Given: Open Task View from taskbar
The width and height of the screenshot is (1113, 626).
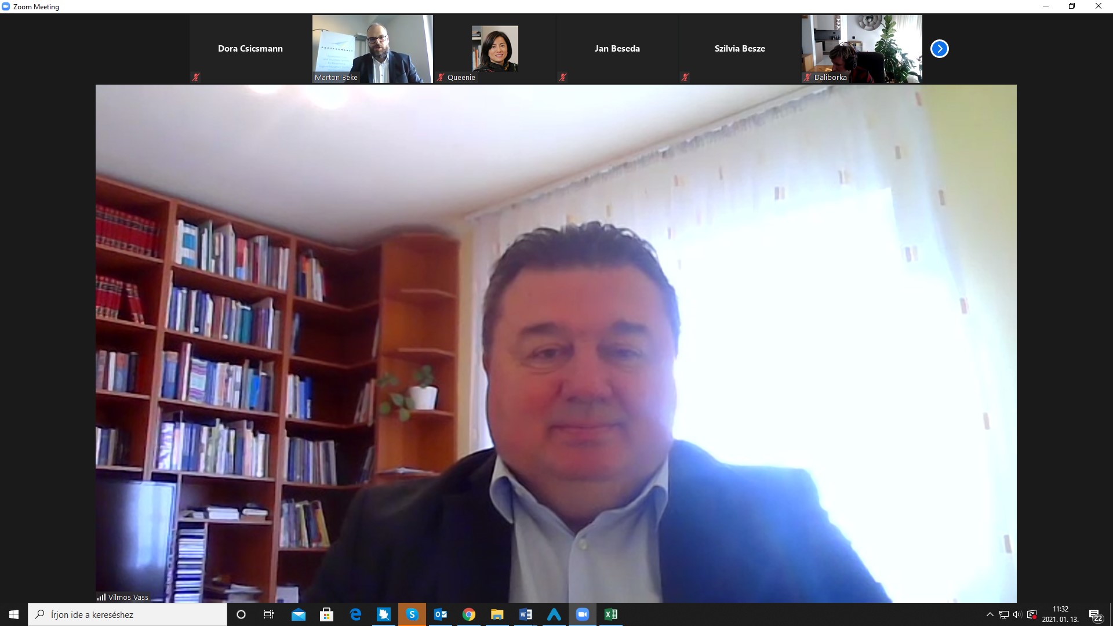Looking at the screenshot, I should [x=269, y=614].
